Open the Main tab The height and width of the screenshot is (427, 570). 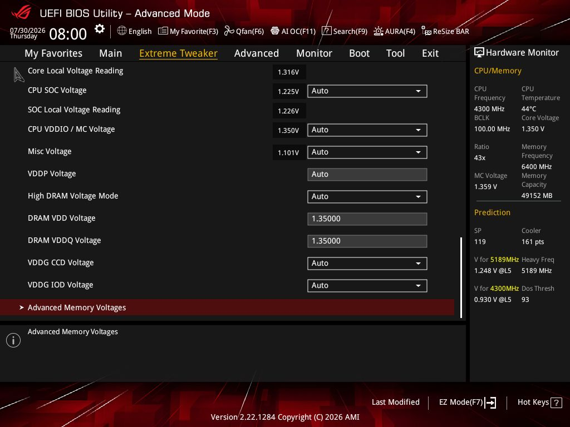click(x=111, y=53)
